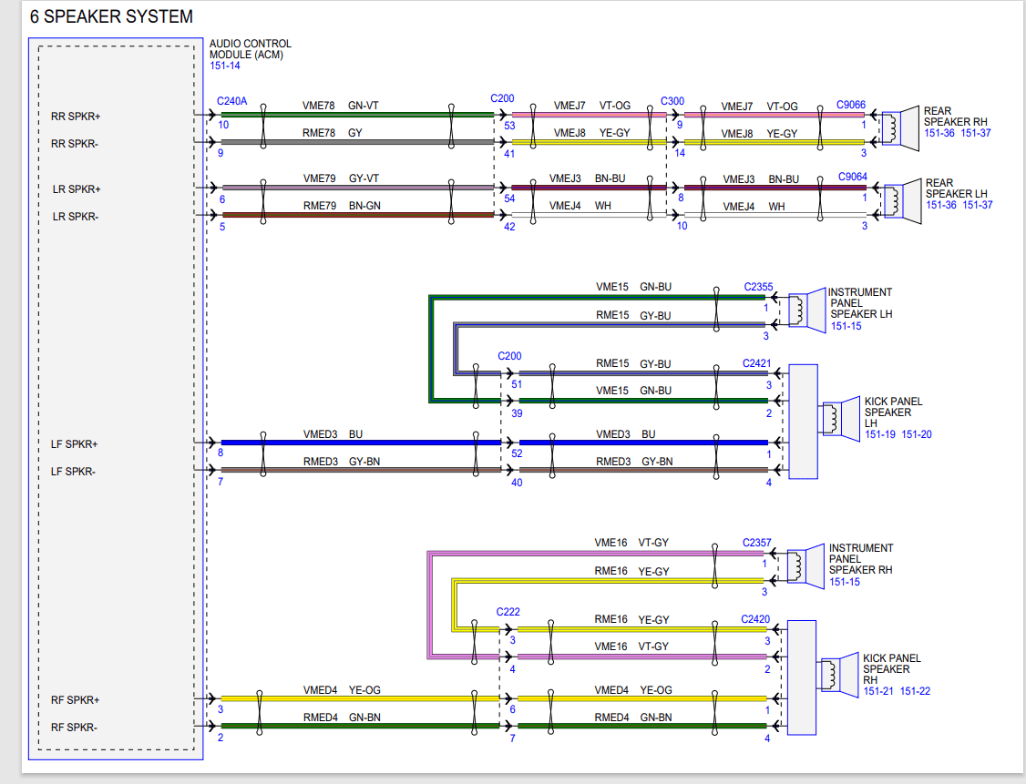Click the Rear Speaker RH symbol
Image resolution: width=1026 pixels, height=784 pixels.
(900, 128)
